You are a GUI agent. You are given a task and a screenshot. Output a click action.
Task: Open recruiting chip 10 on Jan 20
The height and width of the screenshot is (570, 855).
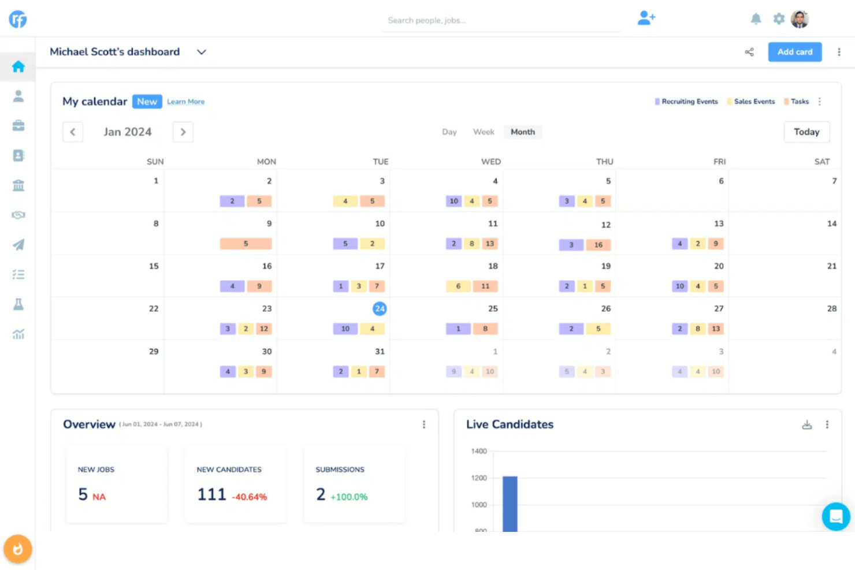coord(680,286)
